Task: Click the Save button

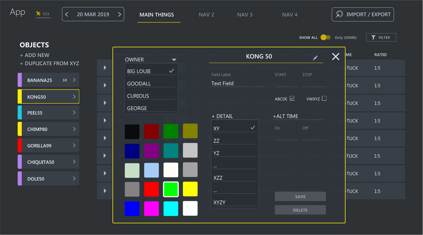Action: pos(300,197)
